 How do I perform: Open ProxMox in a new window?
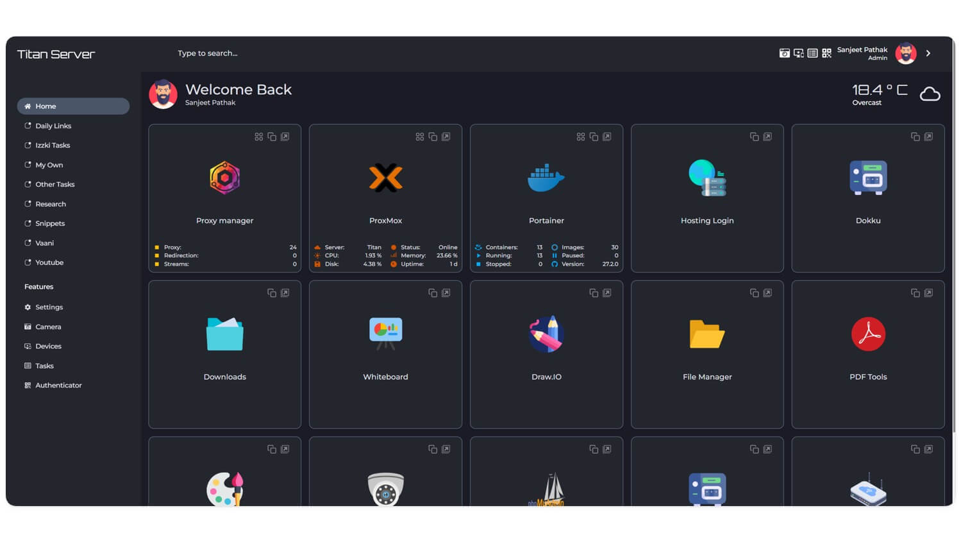(x=446, y=136)
